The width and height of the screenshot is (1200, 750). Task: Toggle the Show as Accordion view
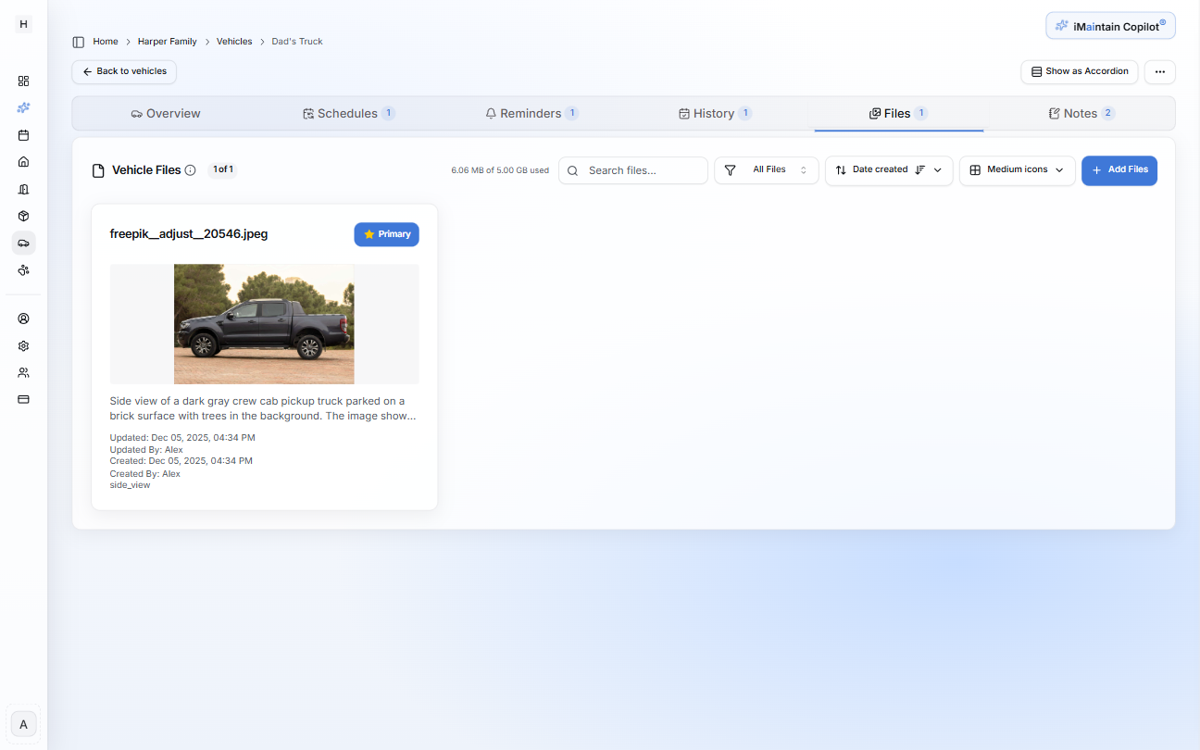tap(1079, 71)
